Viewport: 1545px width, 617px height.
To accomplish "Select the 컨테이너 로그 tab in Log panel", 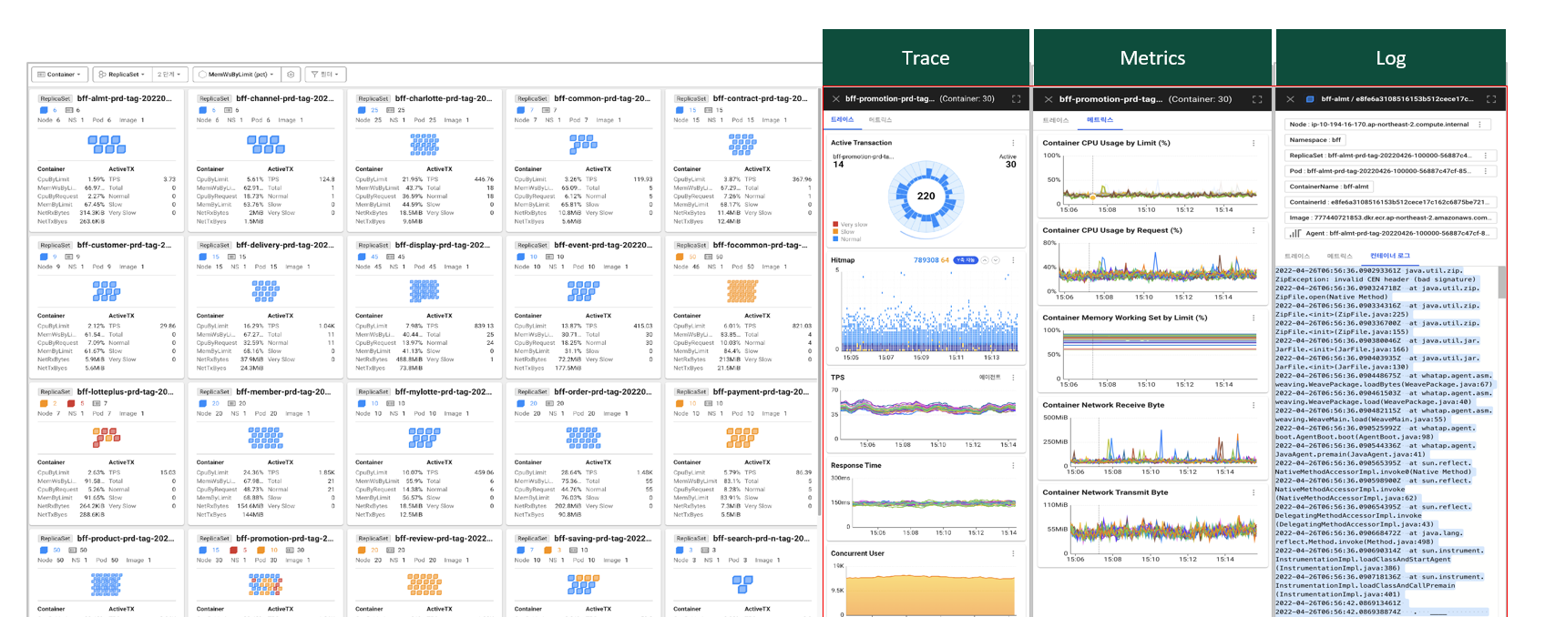I will [1389, 256].
